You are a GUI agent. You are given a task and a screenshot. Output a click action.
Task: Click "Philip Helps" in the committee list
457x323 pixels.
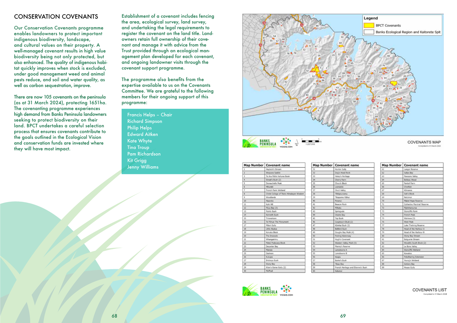(139, 128)
